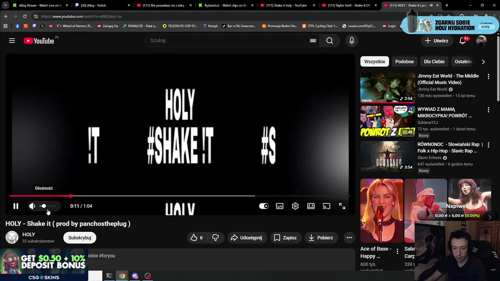Dislike the video with thumbs down
This screenshot has width=500, height=281.
point(215,238)
